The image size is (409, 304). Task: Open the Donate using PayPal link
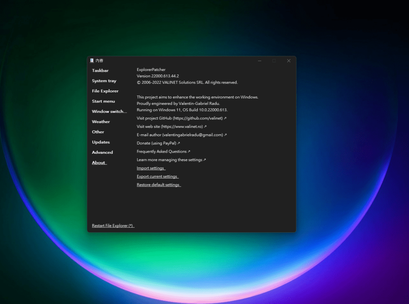point(158,143)
